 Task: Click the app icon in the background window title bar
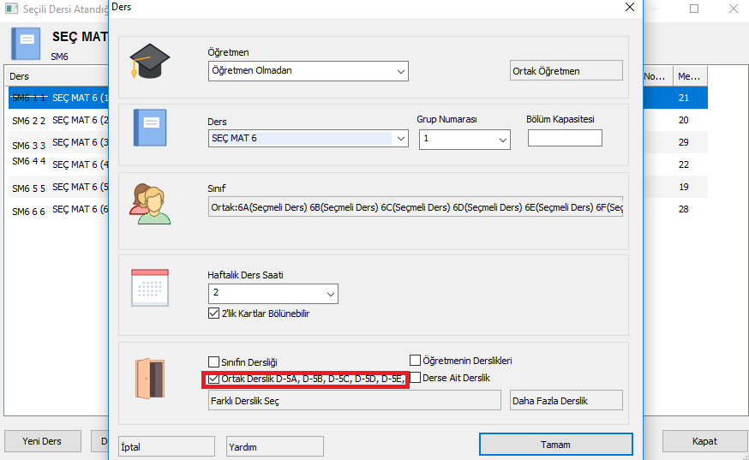tap(11, 9)
